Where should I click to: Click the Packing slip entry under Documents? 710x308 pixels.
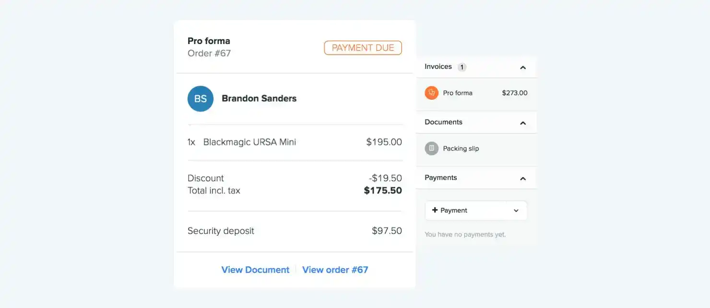click(x=461, y=148)
